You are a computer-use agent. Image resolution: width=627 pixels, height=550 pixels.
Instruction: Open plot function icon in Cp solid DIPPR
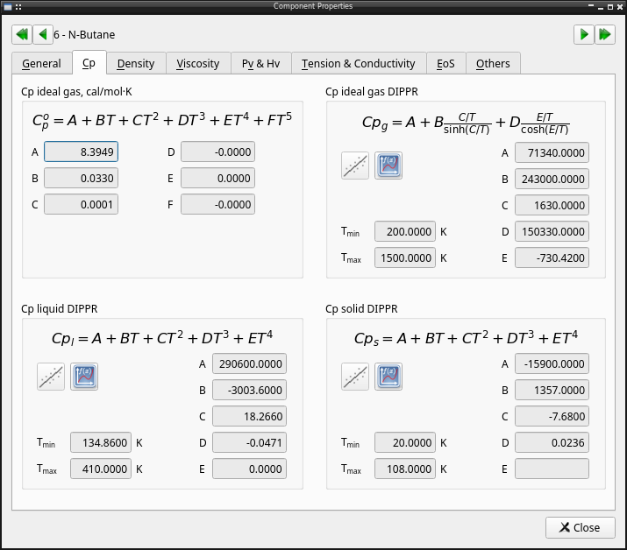[388, 377]
